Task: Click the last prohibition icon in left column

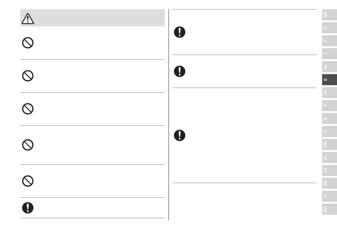Action: click(28, 181)
